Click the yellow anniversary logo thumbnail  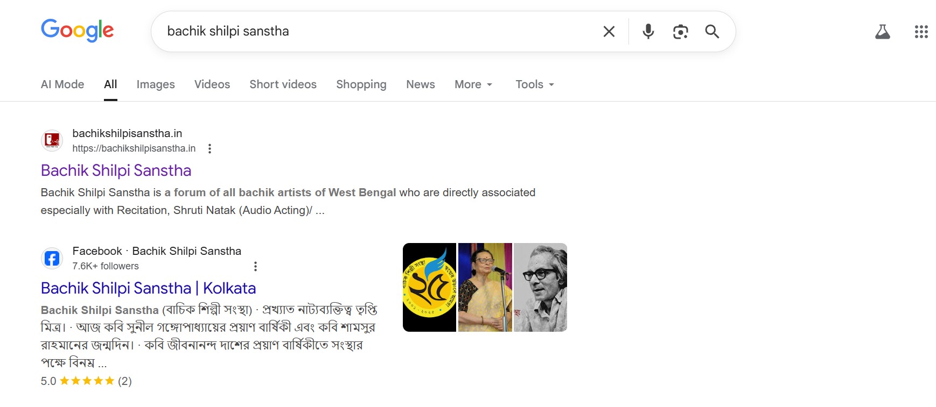(429, 288)
